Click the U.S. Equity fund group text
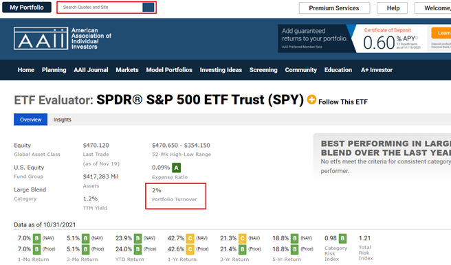Viewport: 451px width, 265px height. pyautogui.click(x=29, y=168)
